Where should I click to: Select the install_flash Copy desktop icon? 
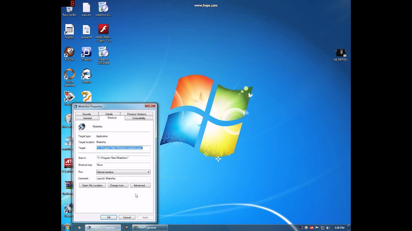[103, 33]
